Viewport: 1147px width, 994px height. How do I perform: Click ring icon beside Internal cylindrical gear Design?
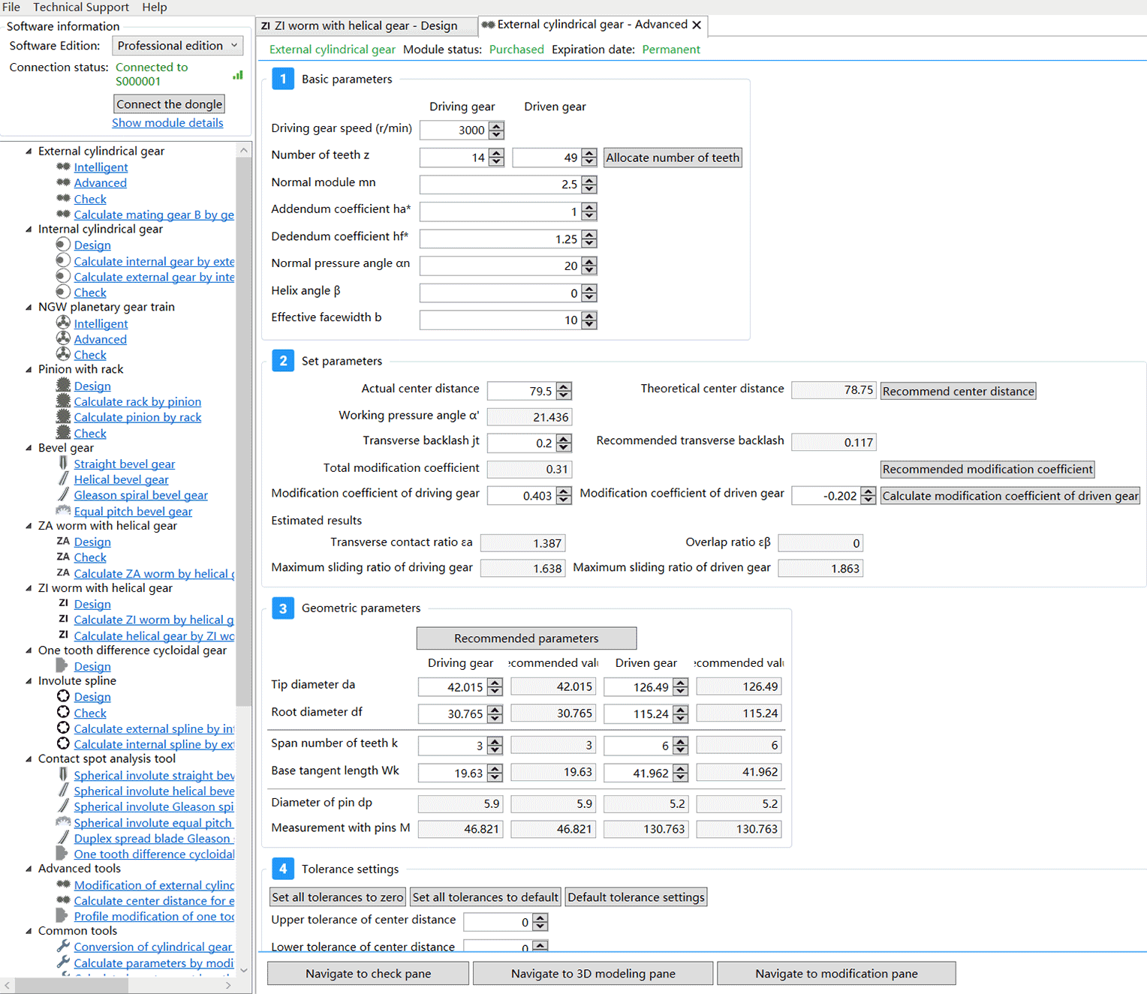[63, 245]
